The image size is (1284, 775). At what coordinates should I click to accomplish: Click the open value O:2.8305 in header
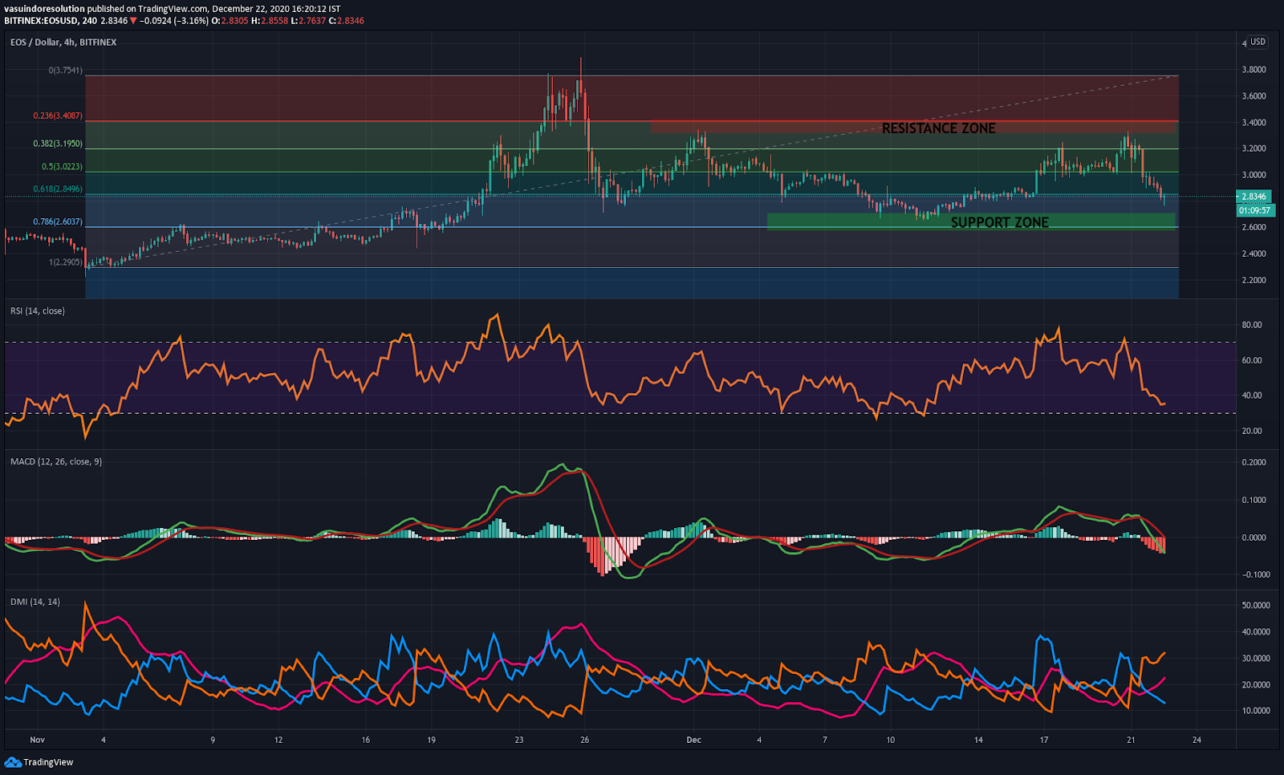pyautogui.click(x=230, y=21)
